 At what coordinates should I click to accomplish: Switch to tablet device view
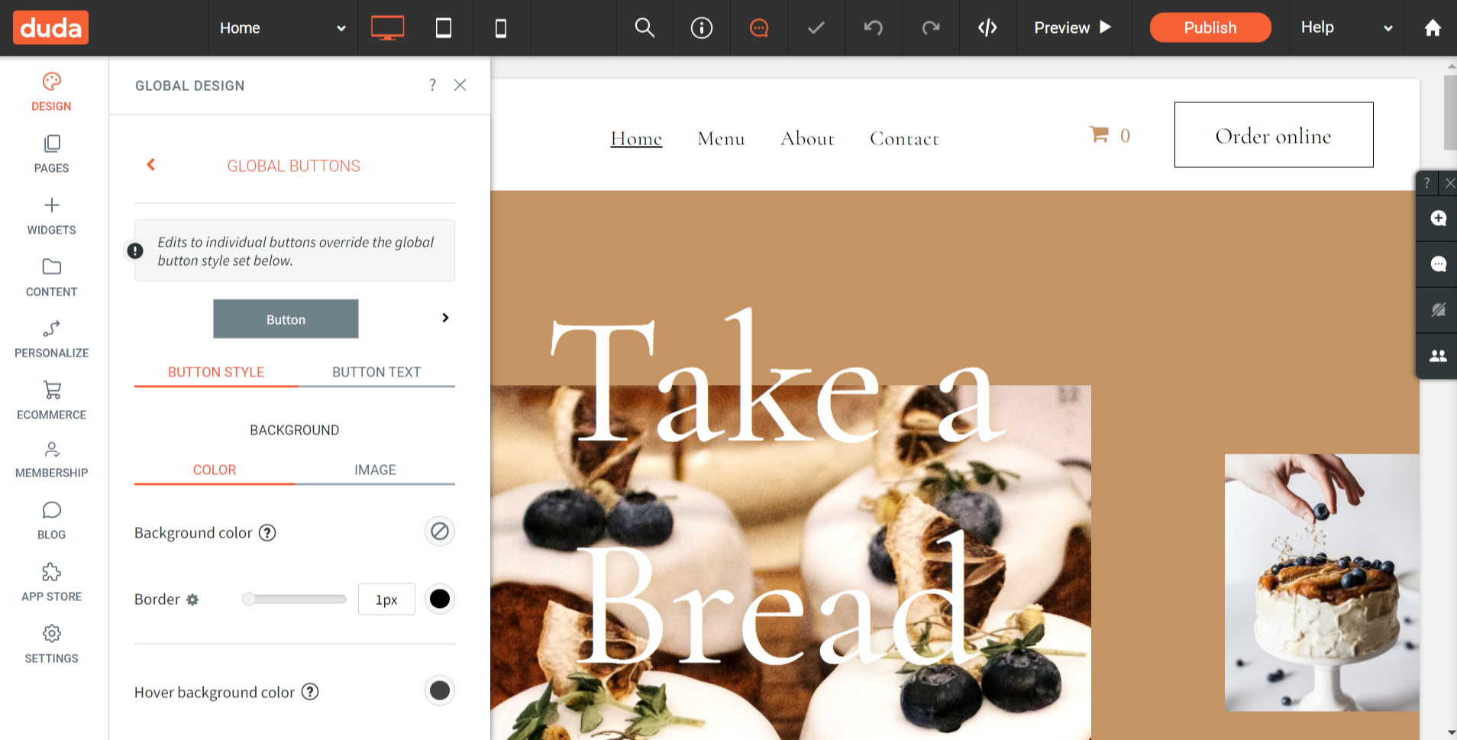[443, 28]
